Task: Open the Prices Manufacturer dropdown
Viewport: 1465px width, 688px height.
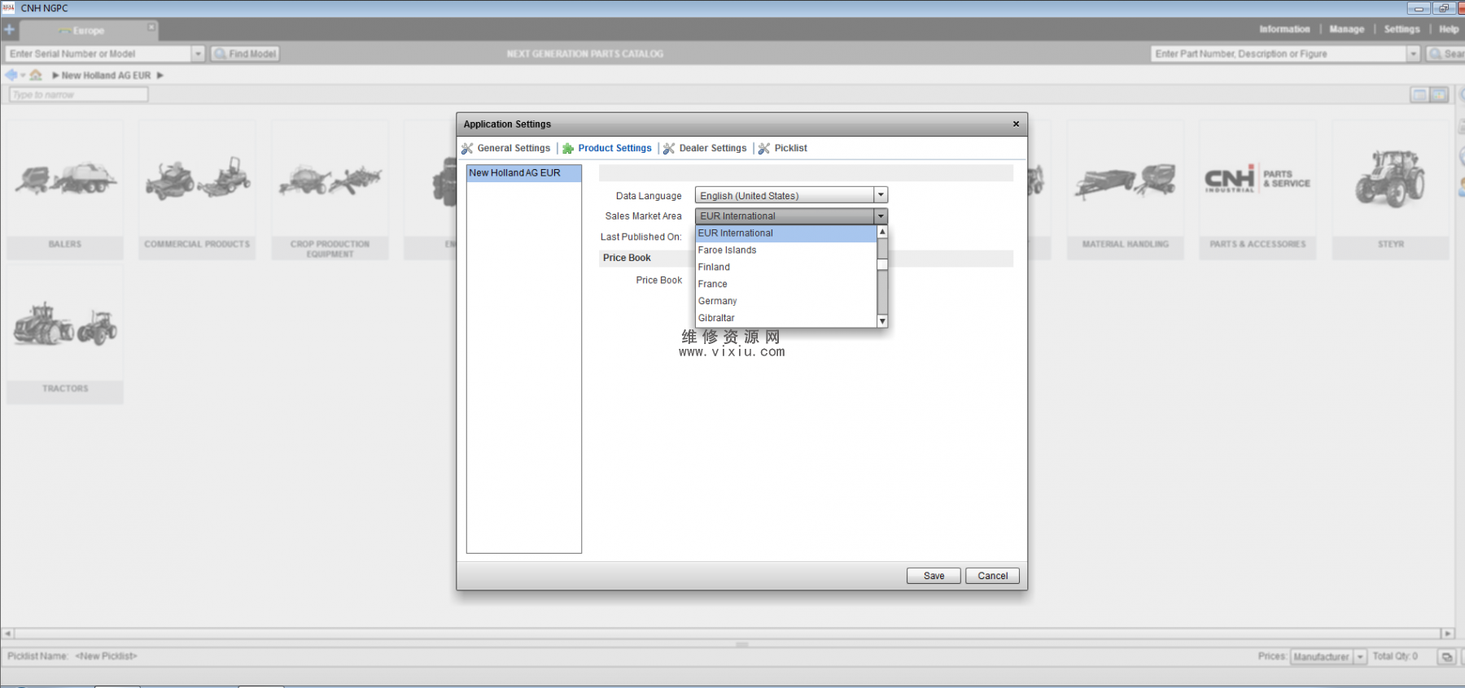Action: coord(1328,657)
